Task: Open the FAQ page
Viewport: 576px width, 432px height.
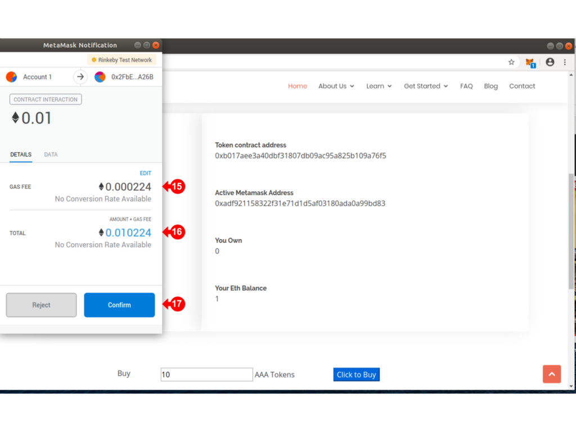Action: tap(466, 86)
